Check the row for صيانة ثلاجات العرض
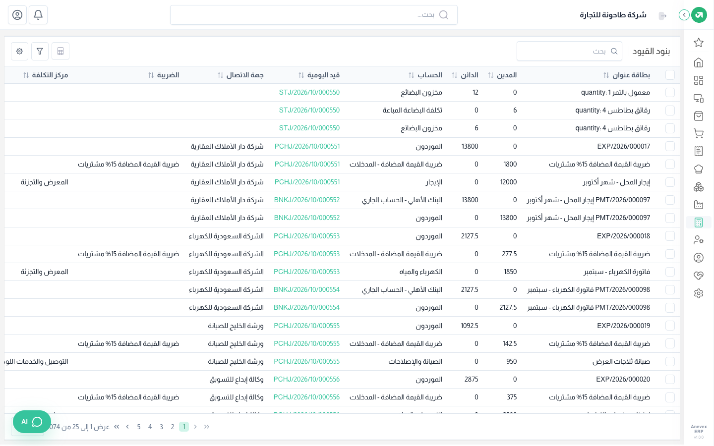Image resolution: width=714 pixels, height=446 pixels. tap(670, 361)
